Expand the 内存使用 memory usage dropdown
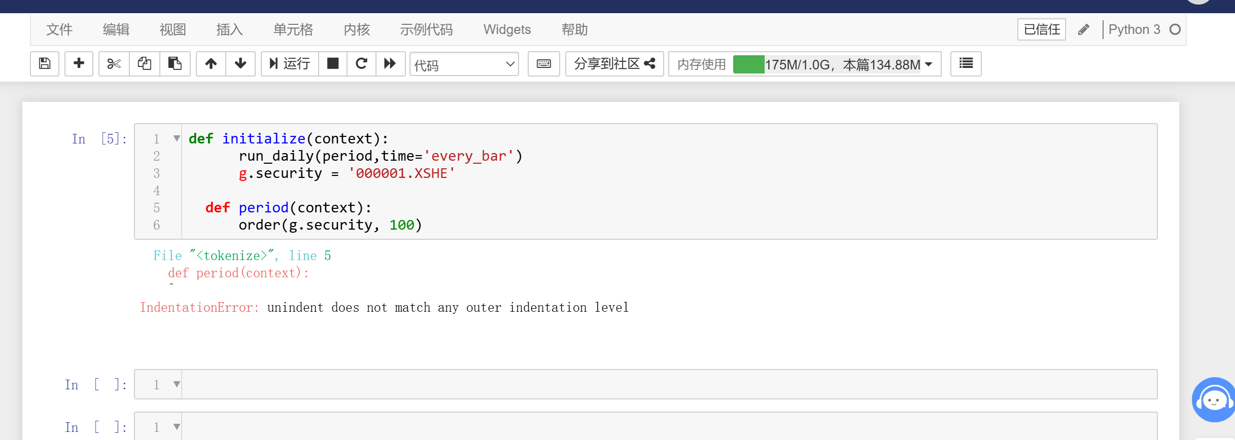This screenshot has width=1235, height=440. pos(929,64)
